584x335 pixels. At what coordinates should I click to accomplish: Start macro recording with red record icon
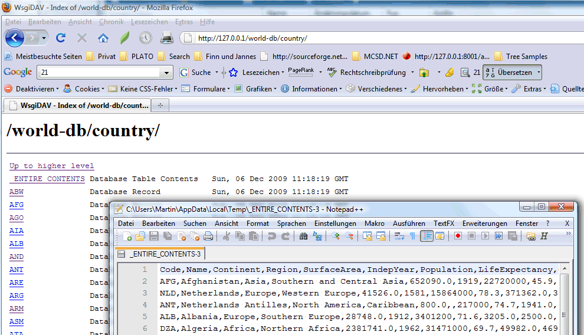pyautogui.click(x=458, y=237)
